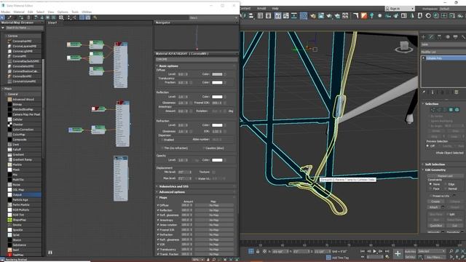The width and height of the screenshot is (466, 262).
Task: Pick material from object with the eyedropper
Action: [x=9, y=17]
